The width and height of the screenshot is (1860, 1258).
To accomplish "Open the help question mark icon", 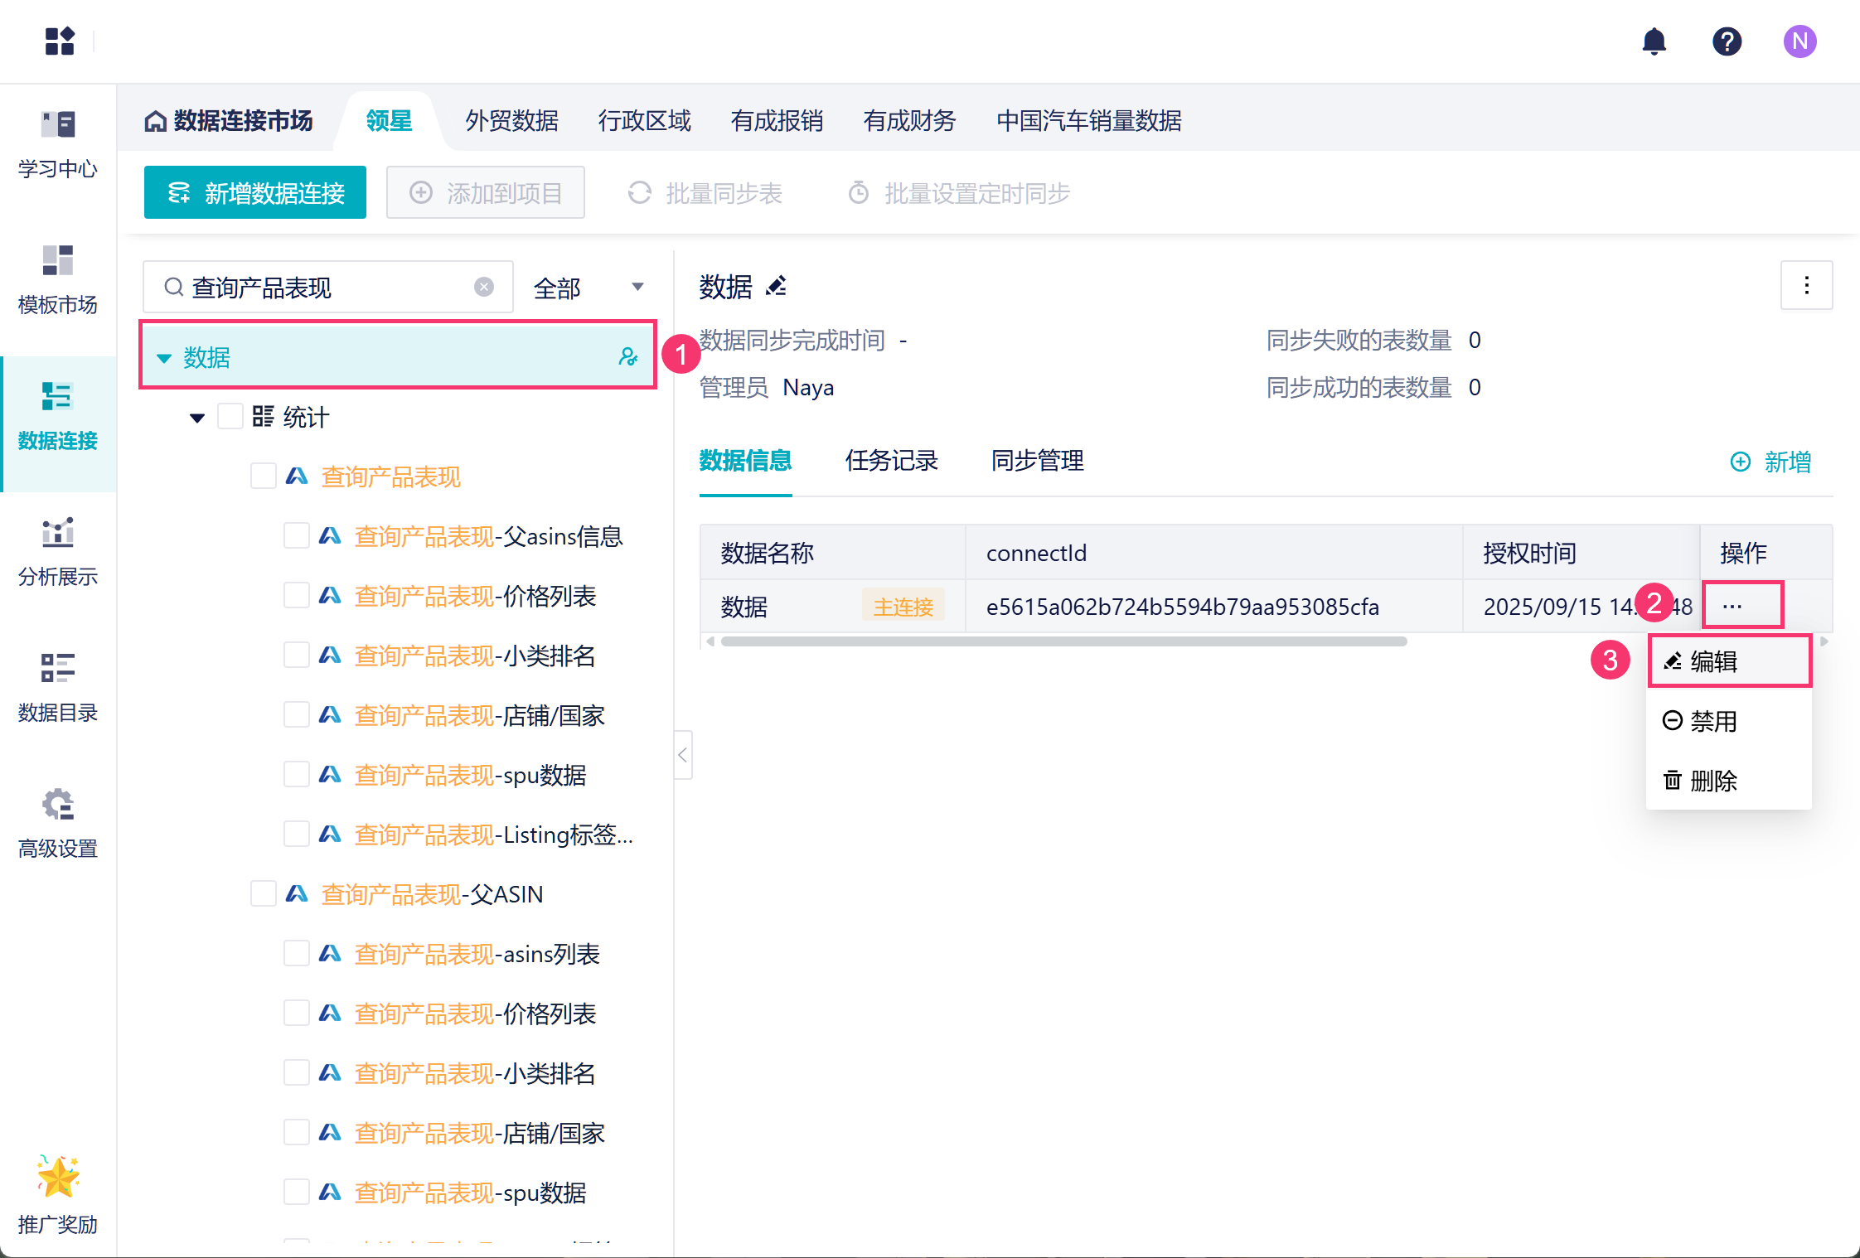I will [1727, 41].
